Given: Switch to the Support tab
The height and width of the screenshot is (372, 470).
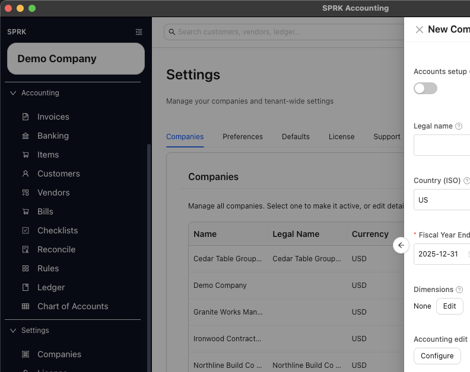Looking at the screenshot, I should (x=387, y=137).
